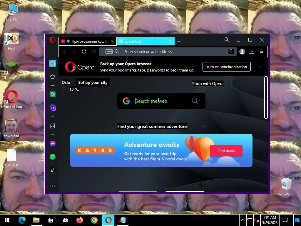This screenshot has width=301, height=226.
Task: Click the 13 °C weather reading
Action: click(x=74, y=89)
